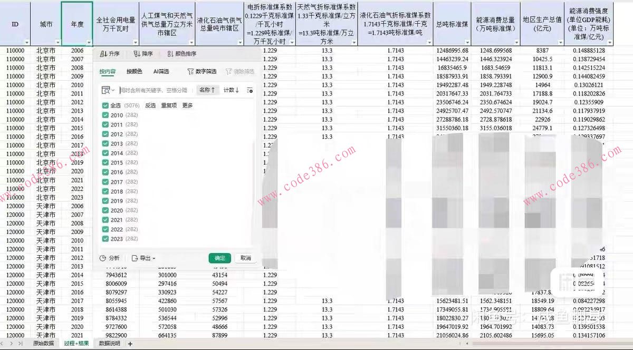Uncheck the 2019 year checkbox
Viewport: 633px width, 350px height.
tap(105, 201)
